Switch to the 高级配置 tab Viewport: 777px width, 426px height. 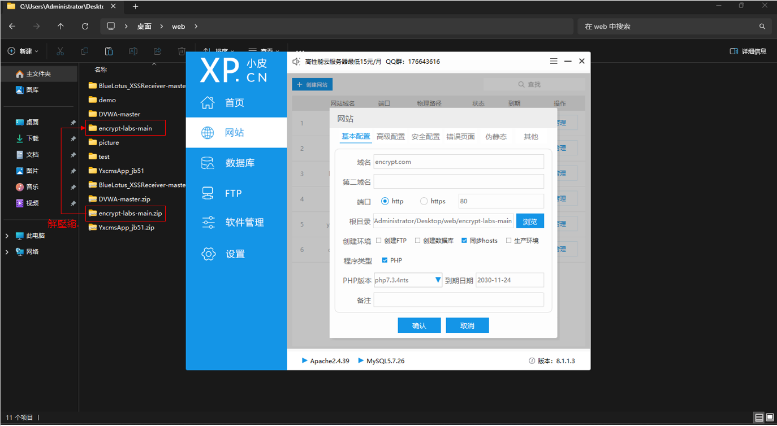tap(391, 137)
